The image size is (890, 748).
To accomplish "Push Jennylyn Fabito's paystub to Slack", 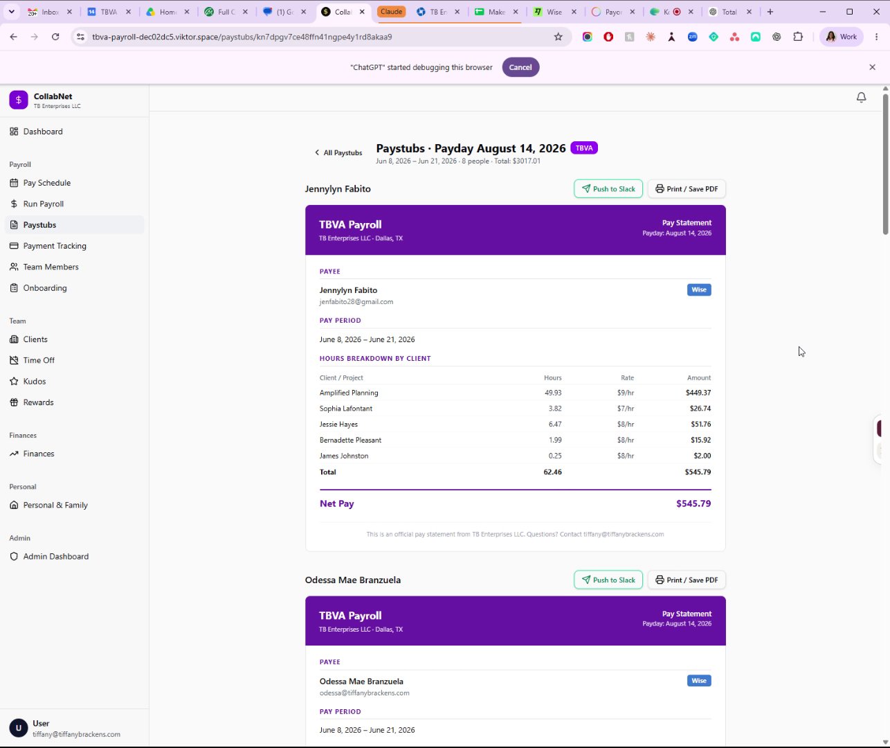I will (608, 189).
